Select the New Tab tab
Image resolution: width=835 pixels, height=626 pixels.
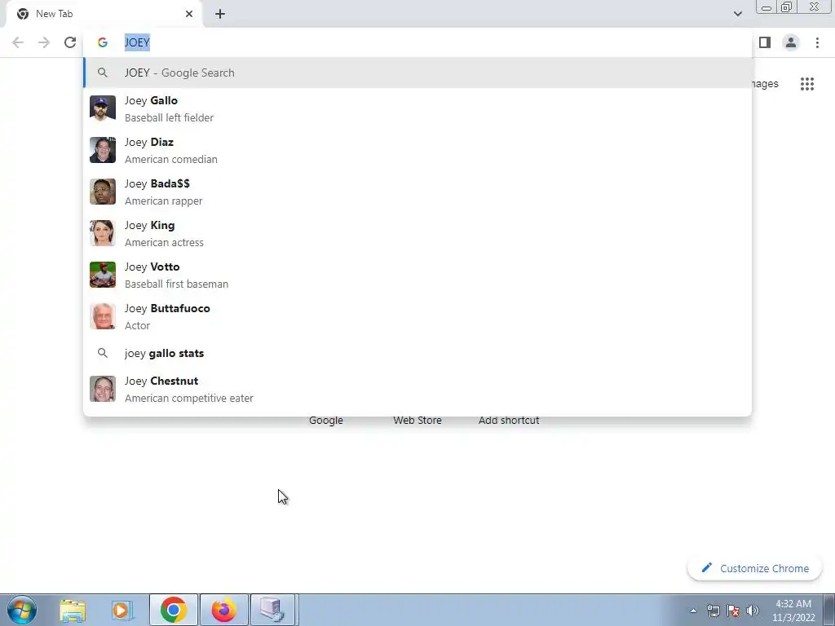point(104,15)
